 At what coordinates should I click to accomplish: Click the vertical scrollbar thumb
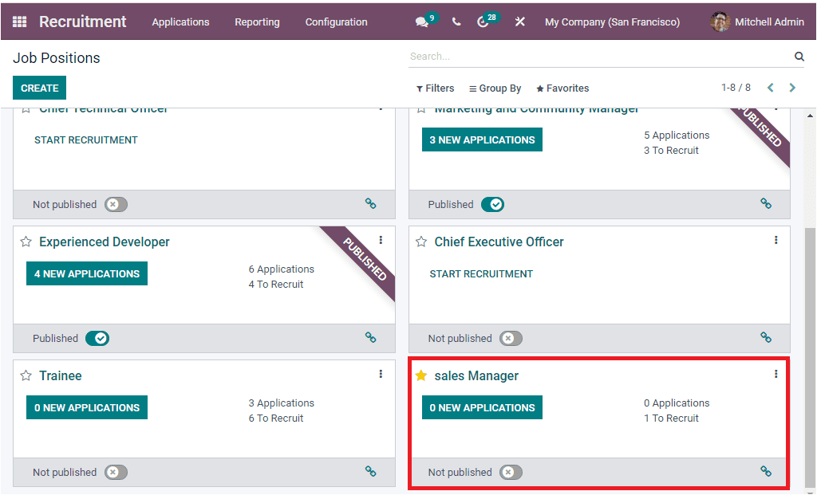(810, 359)
